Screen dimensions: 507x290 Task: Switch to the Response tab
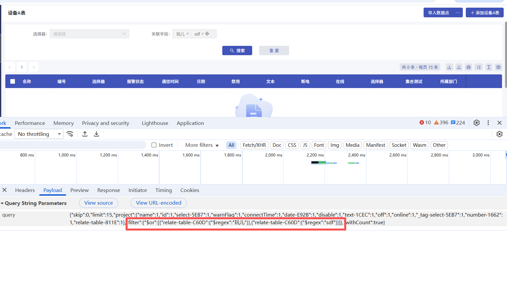point(109,190)
